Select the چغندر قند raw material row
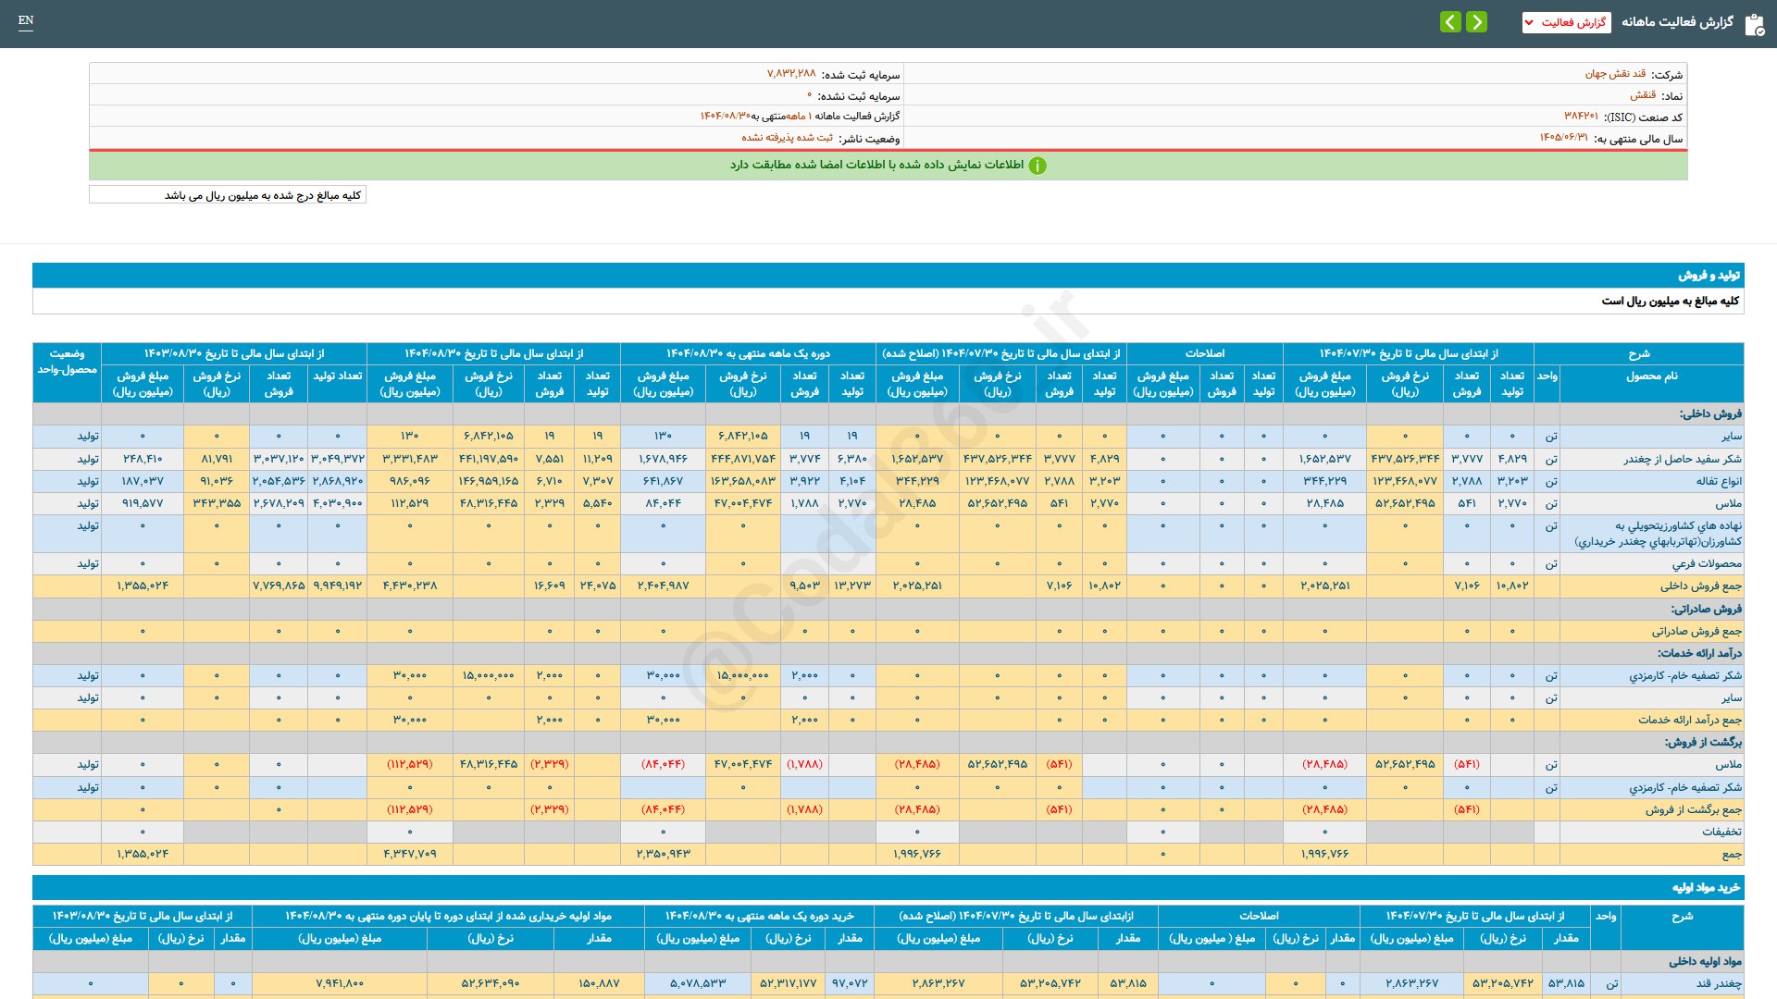 click(x=1718, y=983)
